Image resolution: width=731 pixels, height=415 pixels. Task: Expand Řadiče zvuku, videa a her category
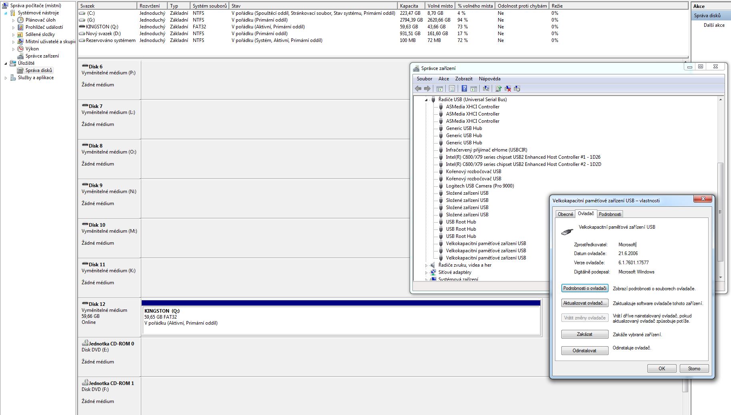(x=426, y=265)
